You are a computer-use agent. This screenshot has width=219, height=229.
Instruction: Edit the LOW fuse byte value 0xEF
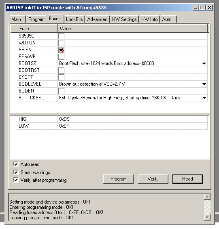132,126
